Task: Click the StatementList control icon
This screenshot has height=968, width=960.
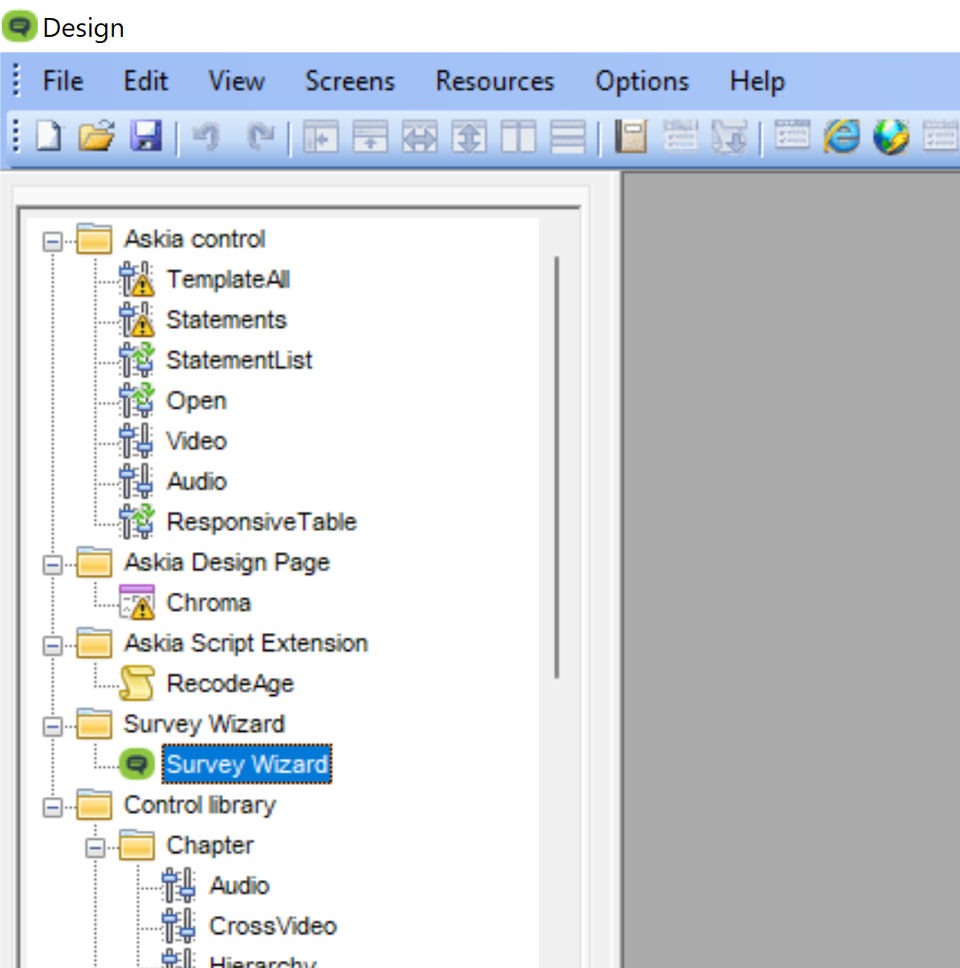Action: click(x=137, y=360)
